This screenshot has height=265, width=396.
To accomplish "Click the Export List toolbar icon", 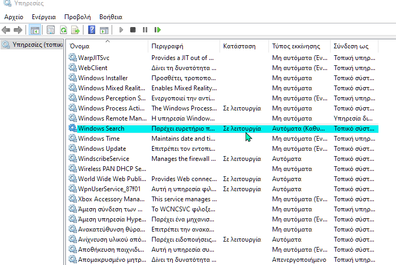I will (x=75, y=30).
